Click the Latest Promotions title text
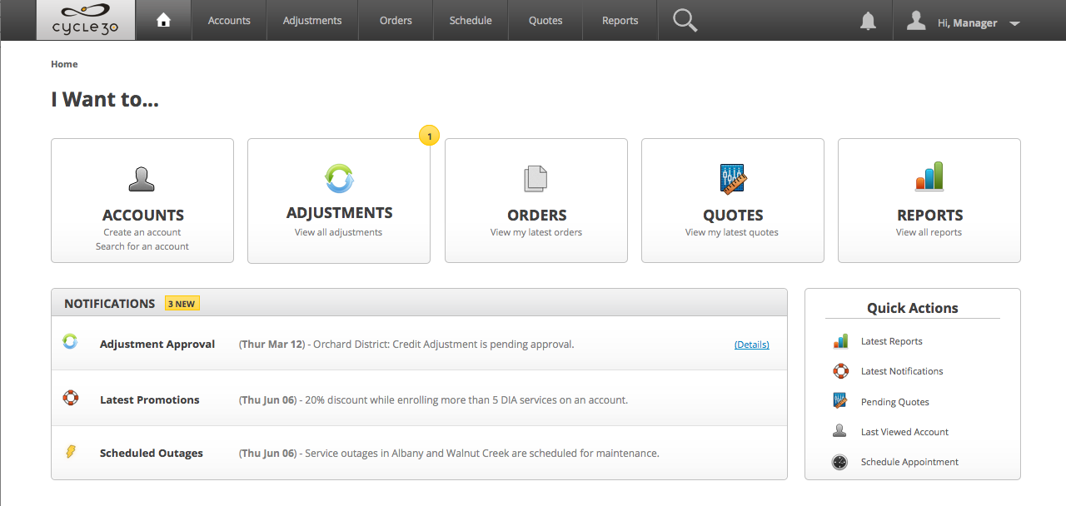This screenshot has height=506, width=1066. (x=150, y=399)
